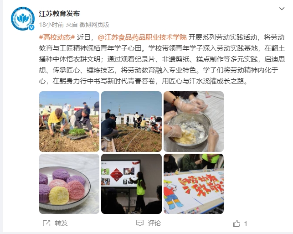This screenshot has height=234, width=293.
Task: Like the post with thumbs-up icon
Action: pos(236,224)
